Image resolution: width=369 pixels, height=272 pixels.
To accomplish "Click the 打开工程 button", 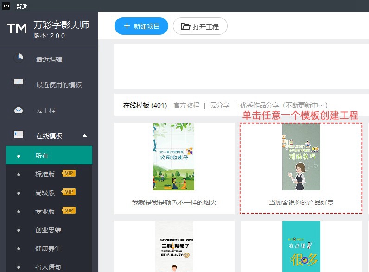I will point(200,26).
